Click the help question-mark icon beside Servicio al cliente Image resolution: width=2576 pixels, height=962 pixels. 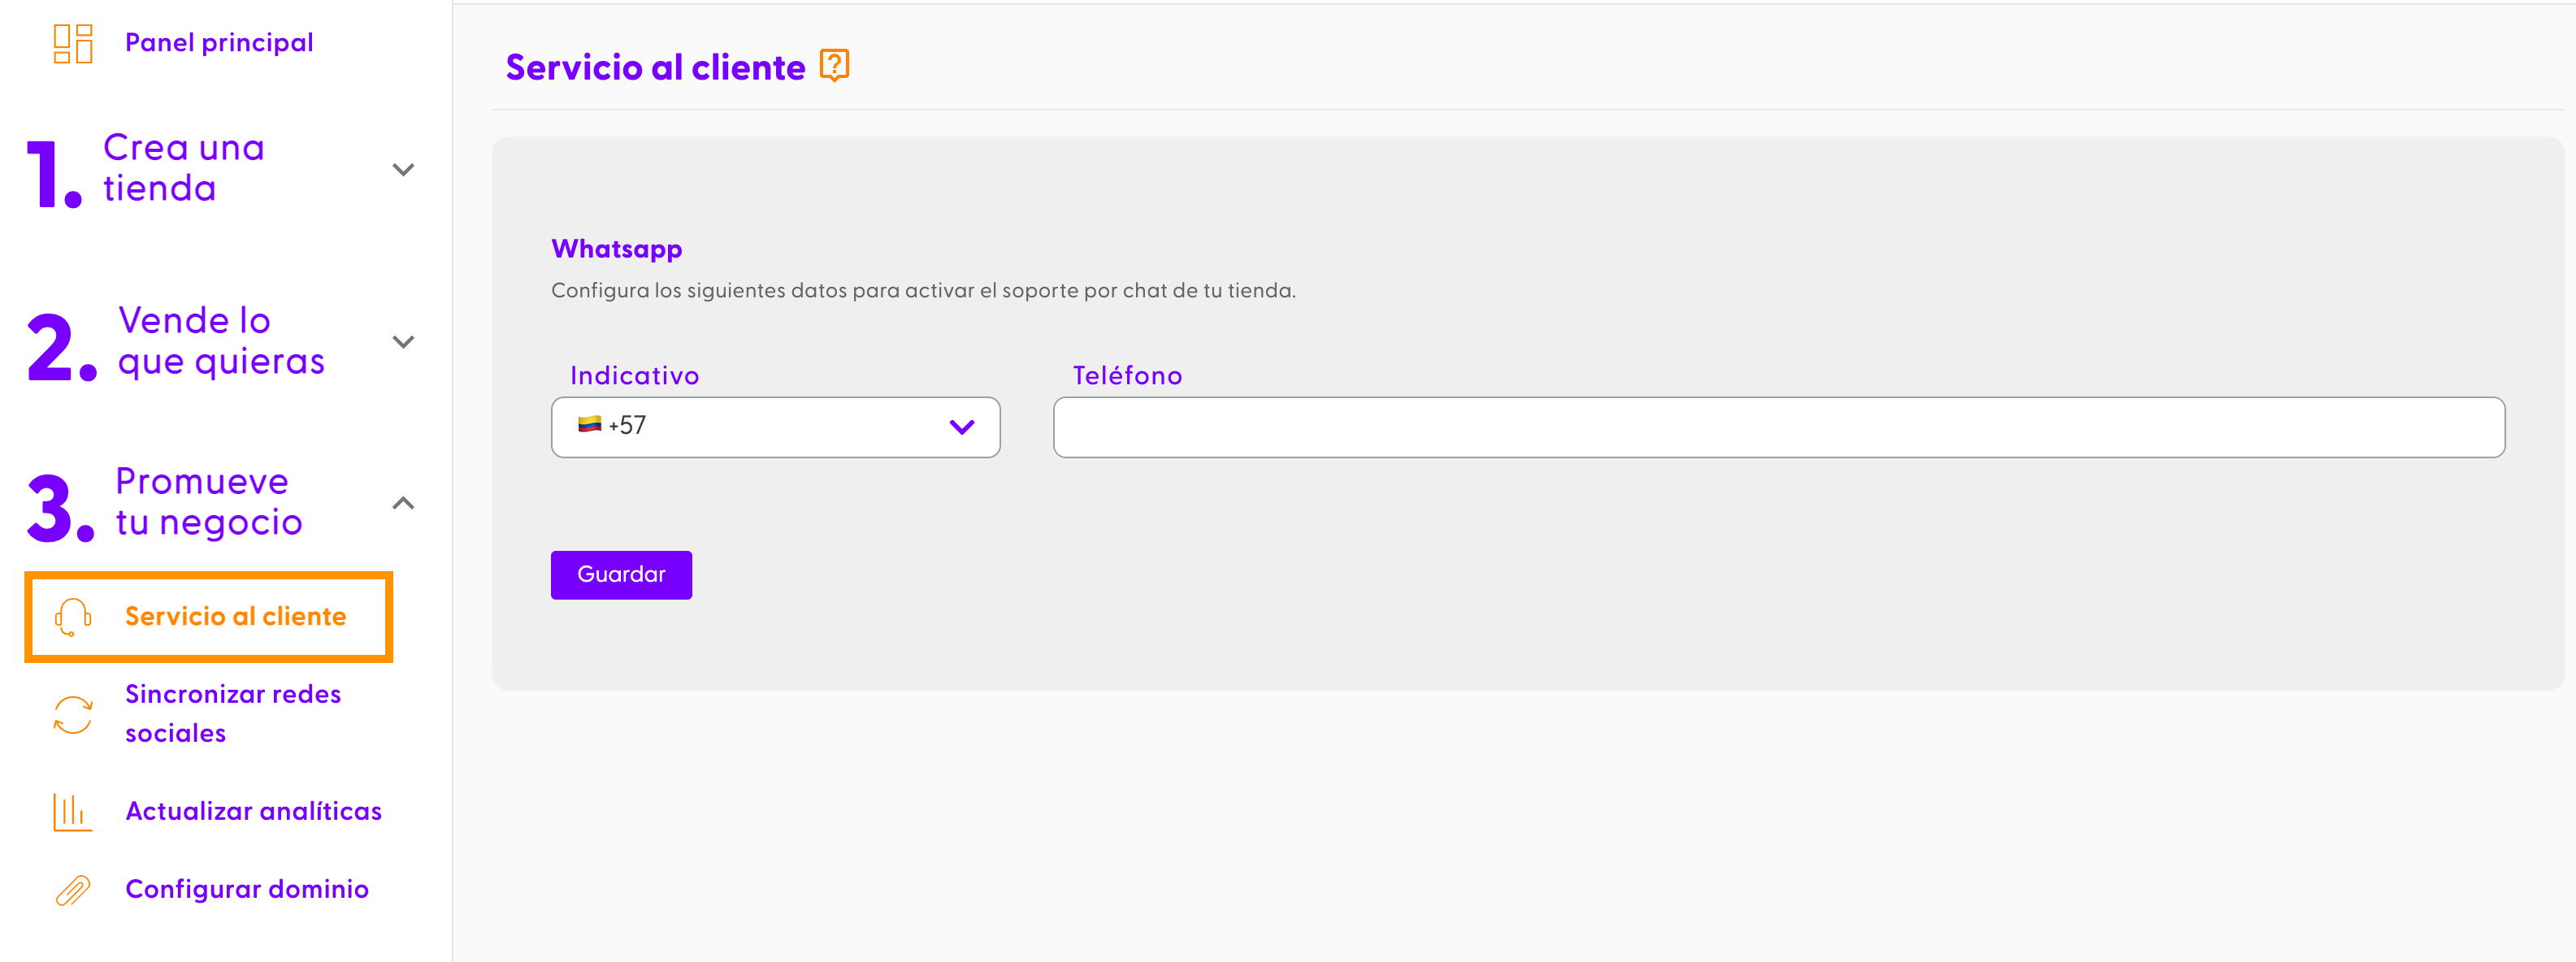click(x=834, y=65)
